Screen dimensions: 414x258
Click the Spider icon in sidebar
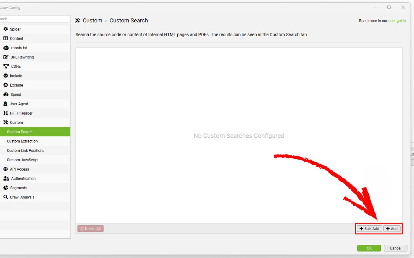tap(6, 29)
